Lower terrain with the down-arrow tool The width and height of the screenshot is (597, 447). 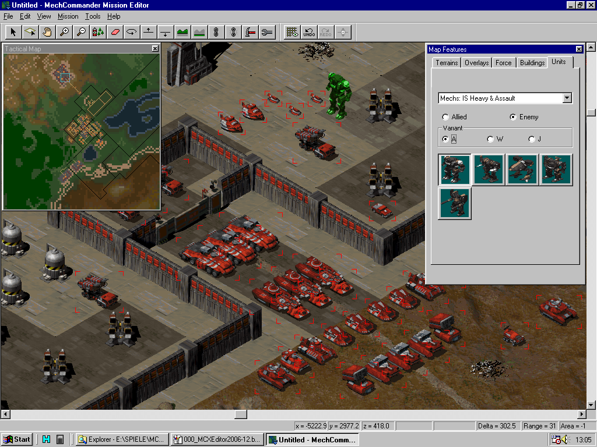click(165, 33)
